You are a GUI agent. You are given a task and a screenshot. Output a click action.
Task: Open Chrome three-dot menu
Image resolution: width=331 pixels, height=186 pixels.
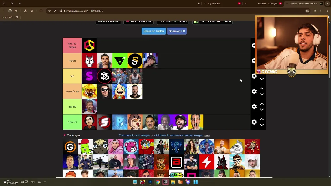click(4, 11)
